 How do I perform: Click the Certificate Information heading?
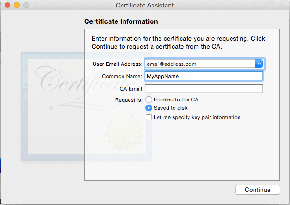121,21
